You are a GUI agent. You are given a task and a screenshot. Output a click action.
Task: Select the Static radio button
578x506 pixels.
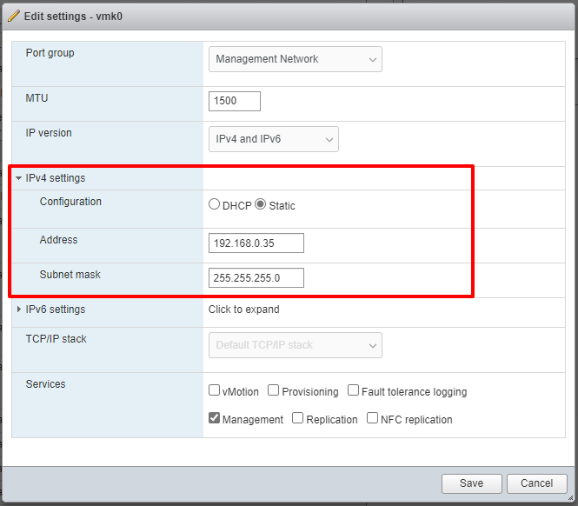pyautogui.click(x=260, y=205)
